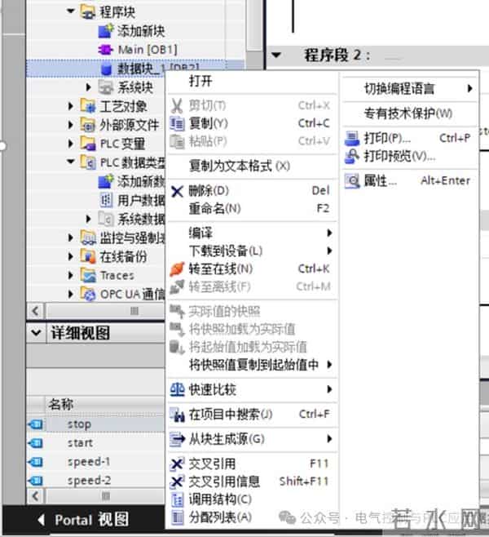Click the red X delete icon
The width and height of the screenshot is (489, 537).
177,191
